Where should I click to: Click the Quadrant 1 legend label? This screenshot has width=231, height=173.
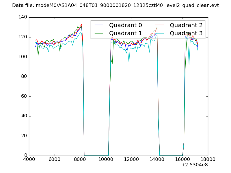click(125, 33)
